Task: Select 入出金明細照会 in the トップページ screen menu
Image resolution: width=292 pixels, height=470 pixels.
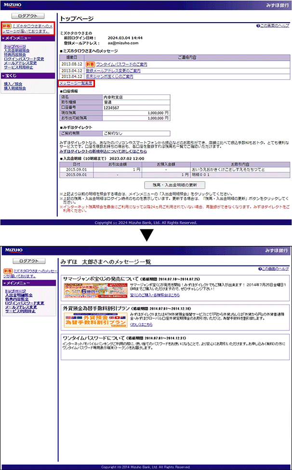Action: tap(17, 51)
